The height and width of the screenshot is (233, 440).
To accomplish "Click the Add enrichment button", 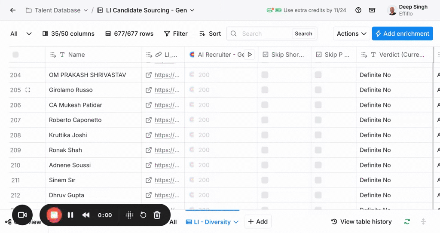I will pos(402,34).
